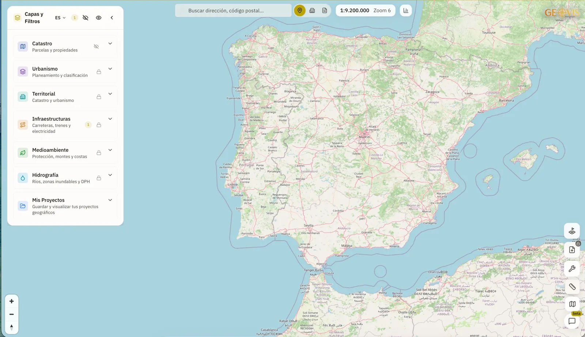
Task: Click the Hidrografía lock icon
Action: point(99,178)
